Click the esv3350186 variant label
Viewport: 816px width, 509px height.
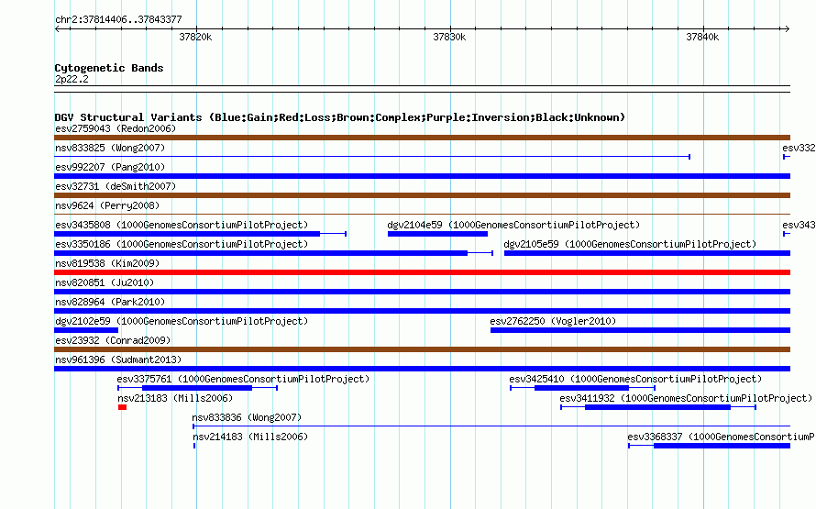pyautogui.click(x=182, y=244)
